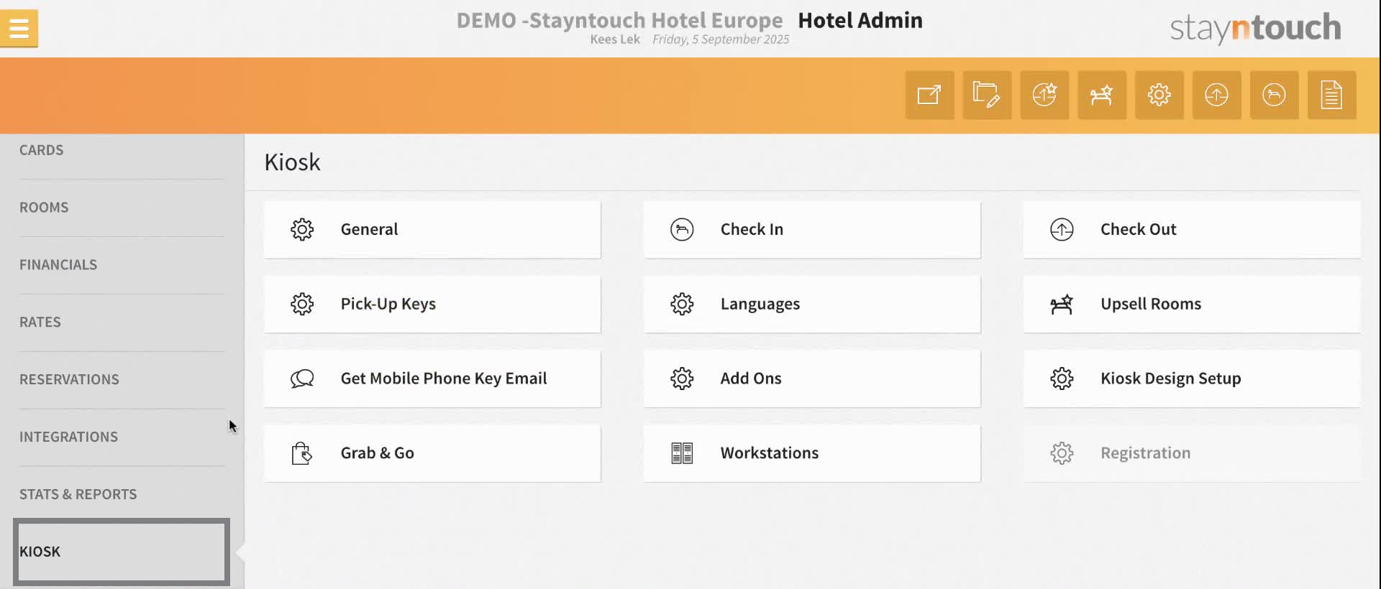
Task: Click the DEMO -Stayntouch Hotel Europe title
Action: pos(619,20)
